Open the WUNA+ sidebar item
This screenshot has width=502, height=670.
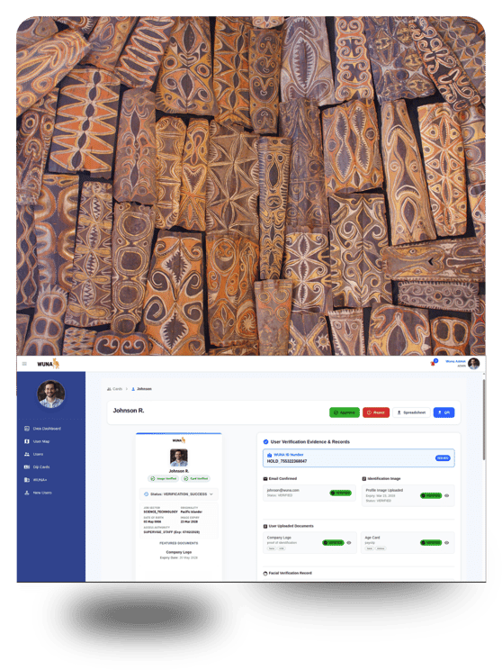click(x=35, y=479)
